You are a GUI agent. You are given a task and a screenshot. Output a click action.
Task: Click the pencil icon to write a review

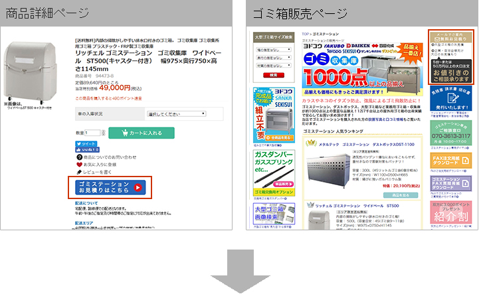point(80,171)
